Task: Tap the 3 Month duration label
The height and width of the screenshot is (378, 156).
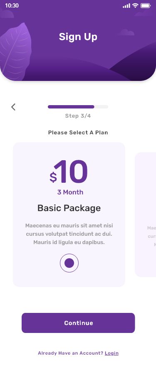Action: pos(70,192)
